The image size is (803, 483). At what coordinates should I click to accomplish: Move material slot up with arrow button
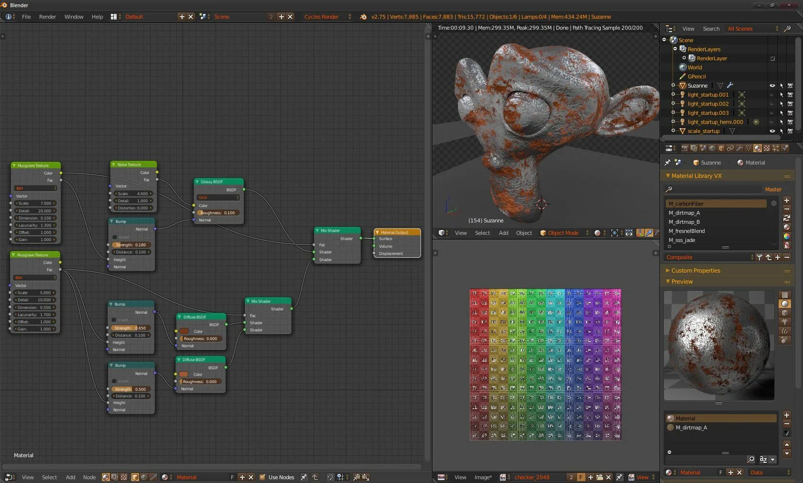[787, 444]
